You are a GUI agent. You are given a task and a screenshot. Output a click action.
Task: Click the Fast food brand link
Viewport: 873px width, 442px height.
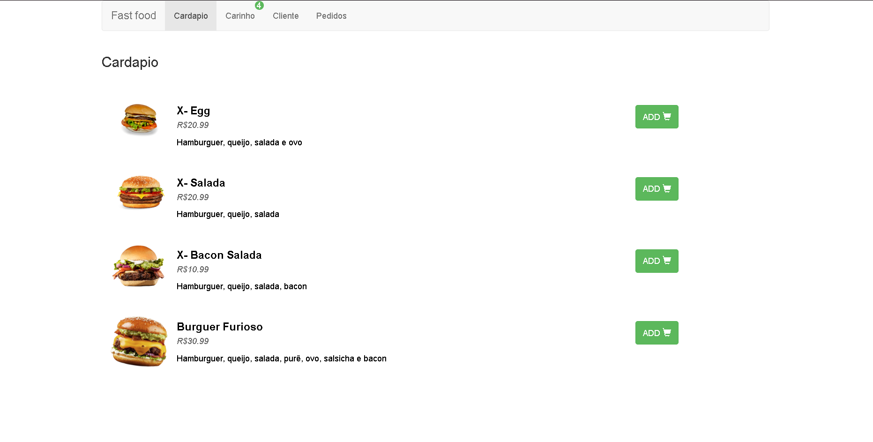point(134,15)
